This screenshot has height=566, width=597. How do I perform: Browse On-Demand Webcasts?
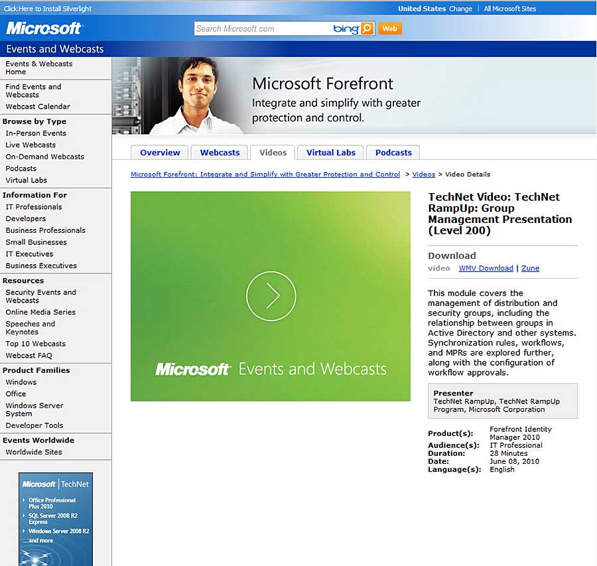(44, 157)
